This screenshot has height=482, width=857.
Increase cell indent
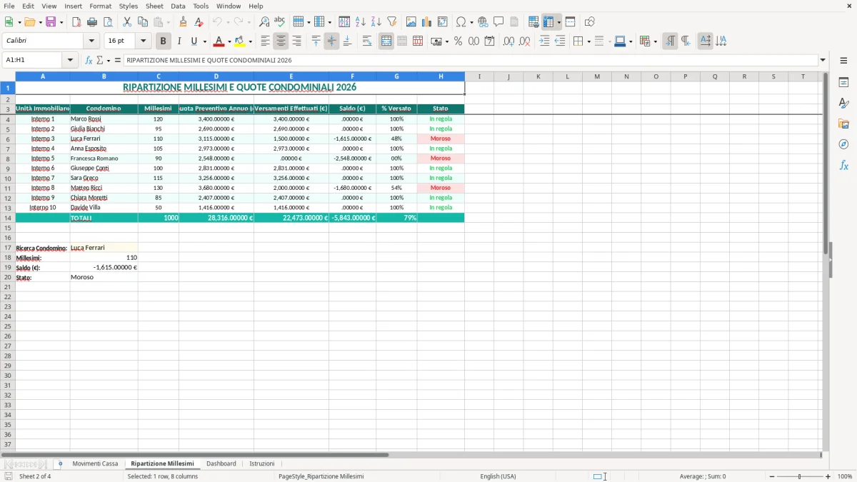tap(544, 41)
